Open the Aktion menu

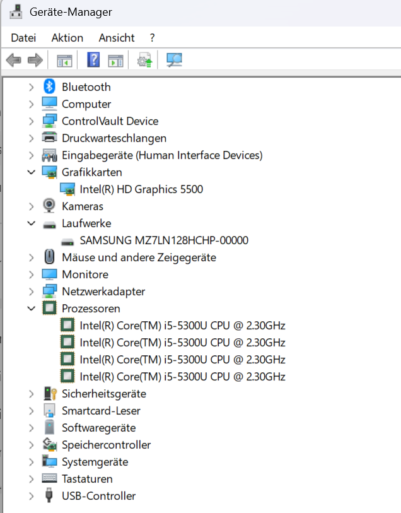click(67, 38)
